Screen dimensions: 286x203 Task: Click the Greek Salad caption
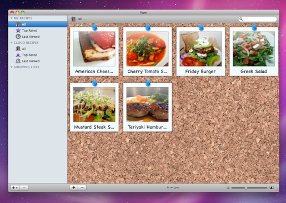(x=254, y=72)
